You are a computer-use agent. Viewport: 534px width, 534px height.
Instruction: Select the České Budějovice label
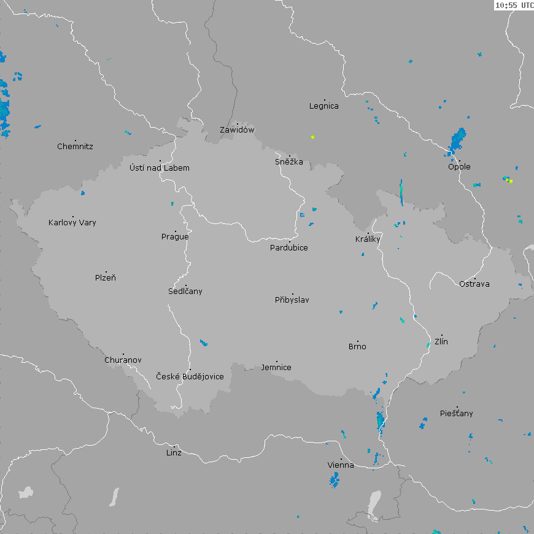coord(190,376)
